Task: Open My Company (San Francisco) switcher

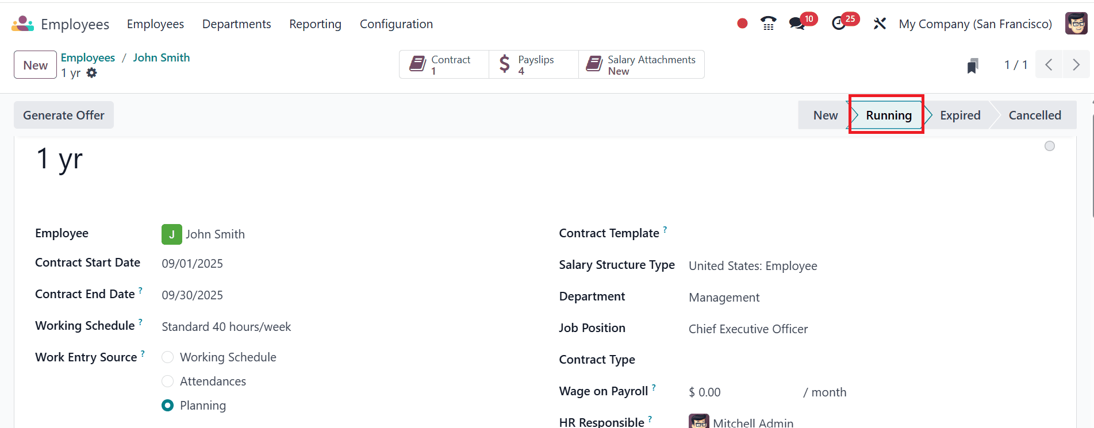Action: coord(975,24)
